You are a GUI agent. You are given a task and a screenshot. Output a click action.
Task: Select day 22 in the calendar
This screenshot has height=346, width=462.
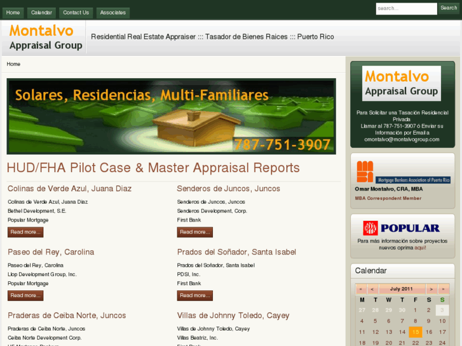click(x=416, y=343)
